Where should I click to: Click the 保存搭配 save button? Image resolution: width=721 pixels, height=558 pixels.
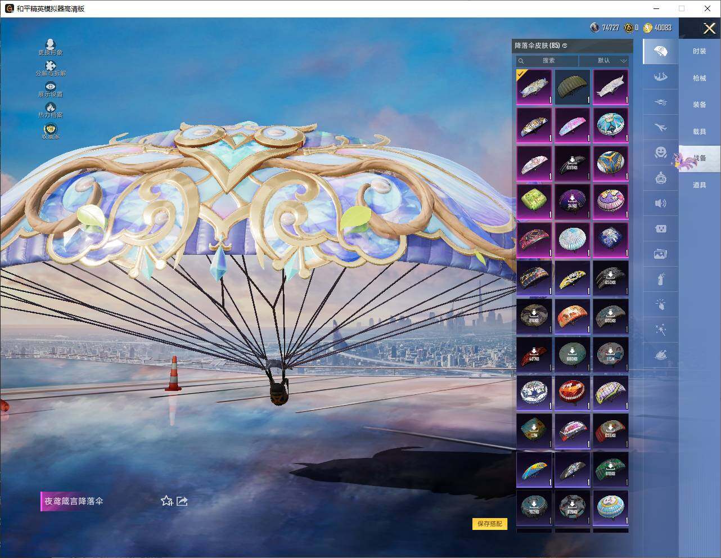[x=490, y=524]
